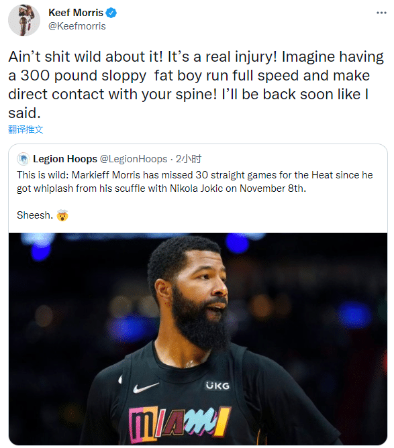The width and height of the screenshot is (394, 448).
Task: Click the @LegionHoops handle
Action: pyautogui.click(x=134, y=159)
